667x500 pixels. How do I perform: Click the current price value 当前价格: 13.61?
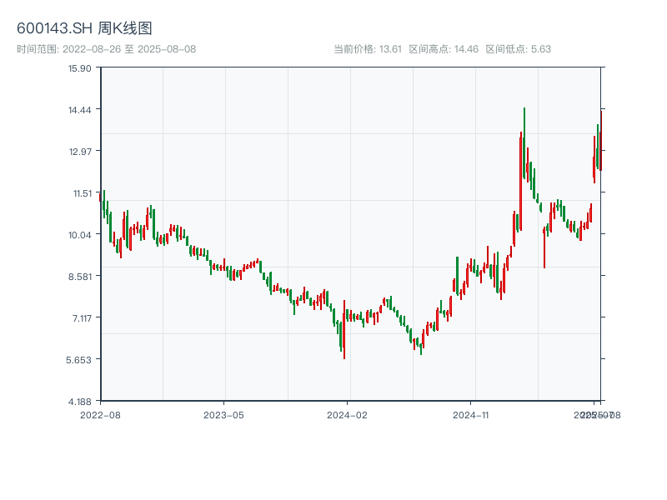click(368, 49)
